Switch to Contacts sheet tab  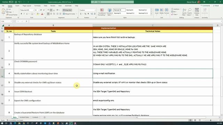coord(35,117)
